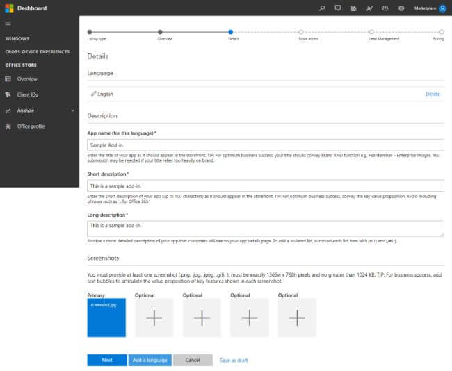Open the feedback chat icon

(338, 8)
